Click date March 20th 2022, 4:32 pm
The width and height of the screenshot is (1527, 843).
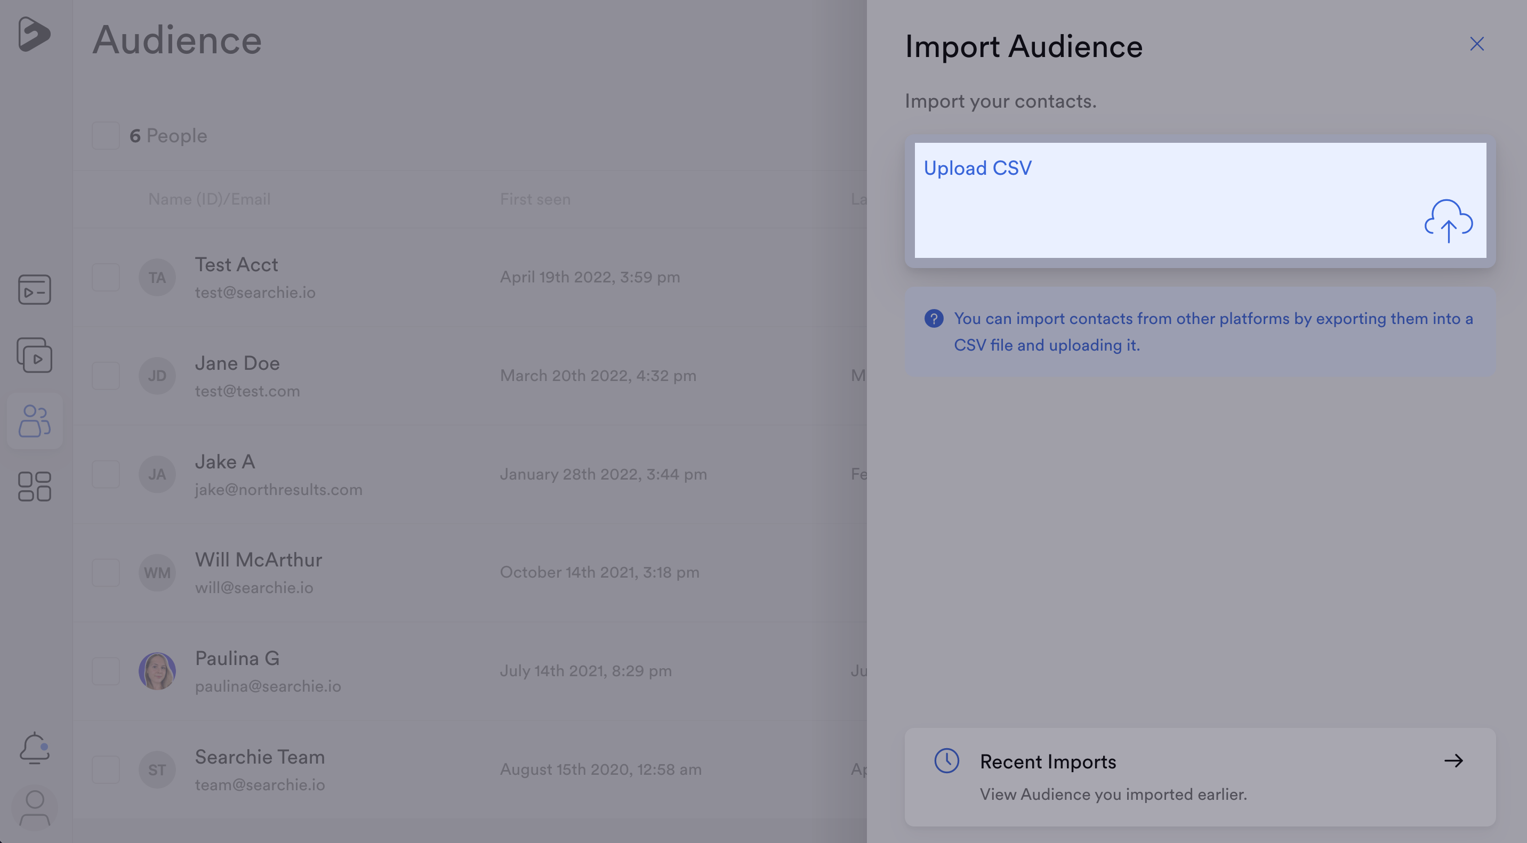click(598, 376)
